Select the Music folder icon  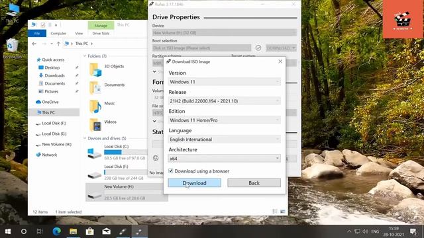coord(95,106)
